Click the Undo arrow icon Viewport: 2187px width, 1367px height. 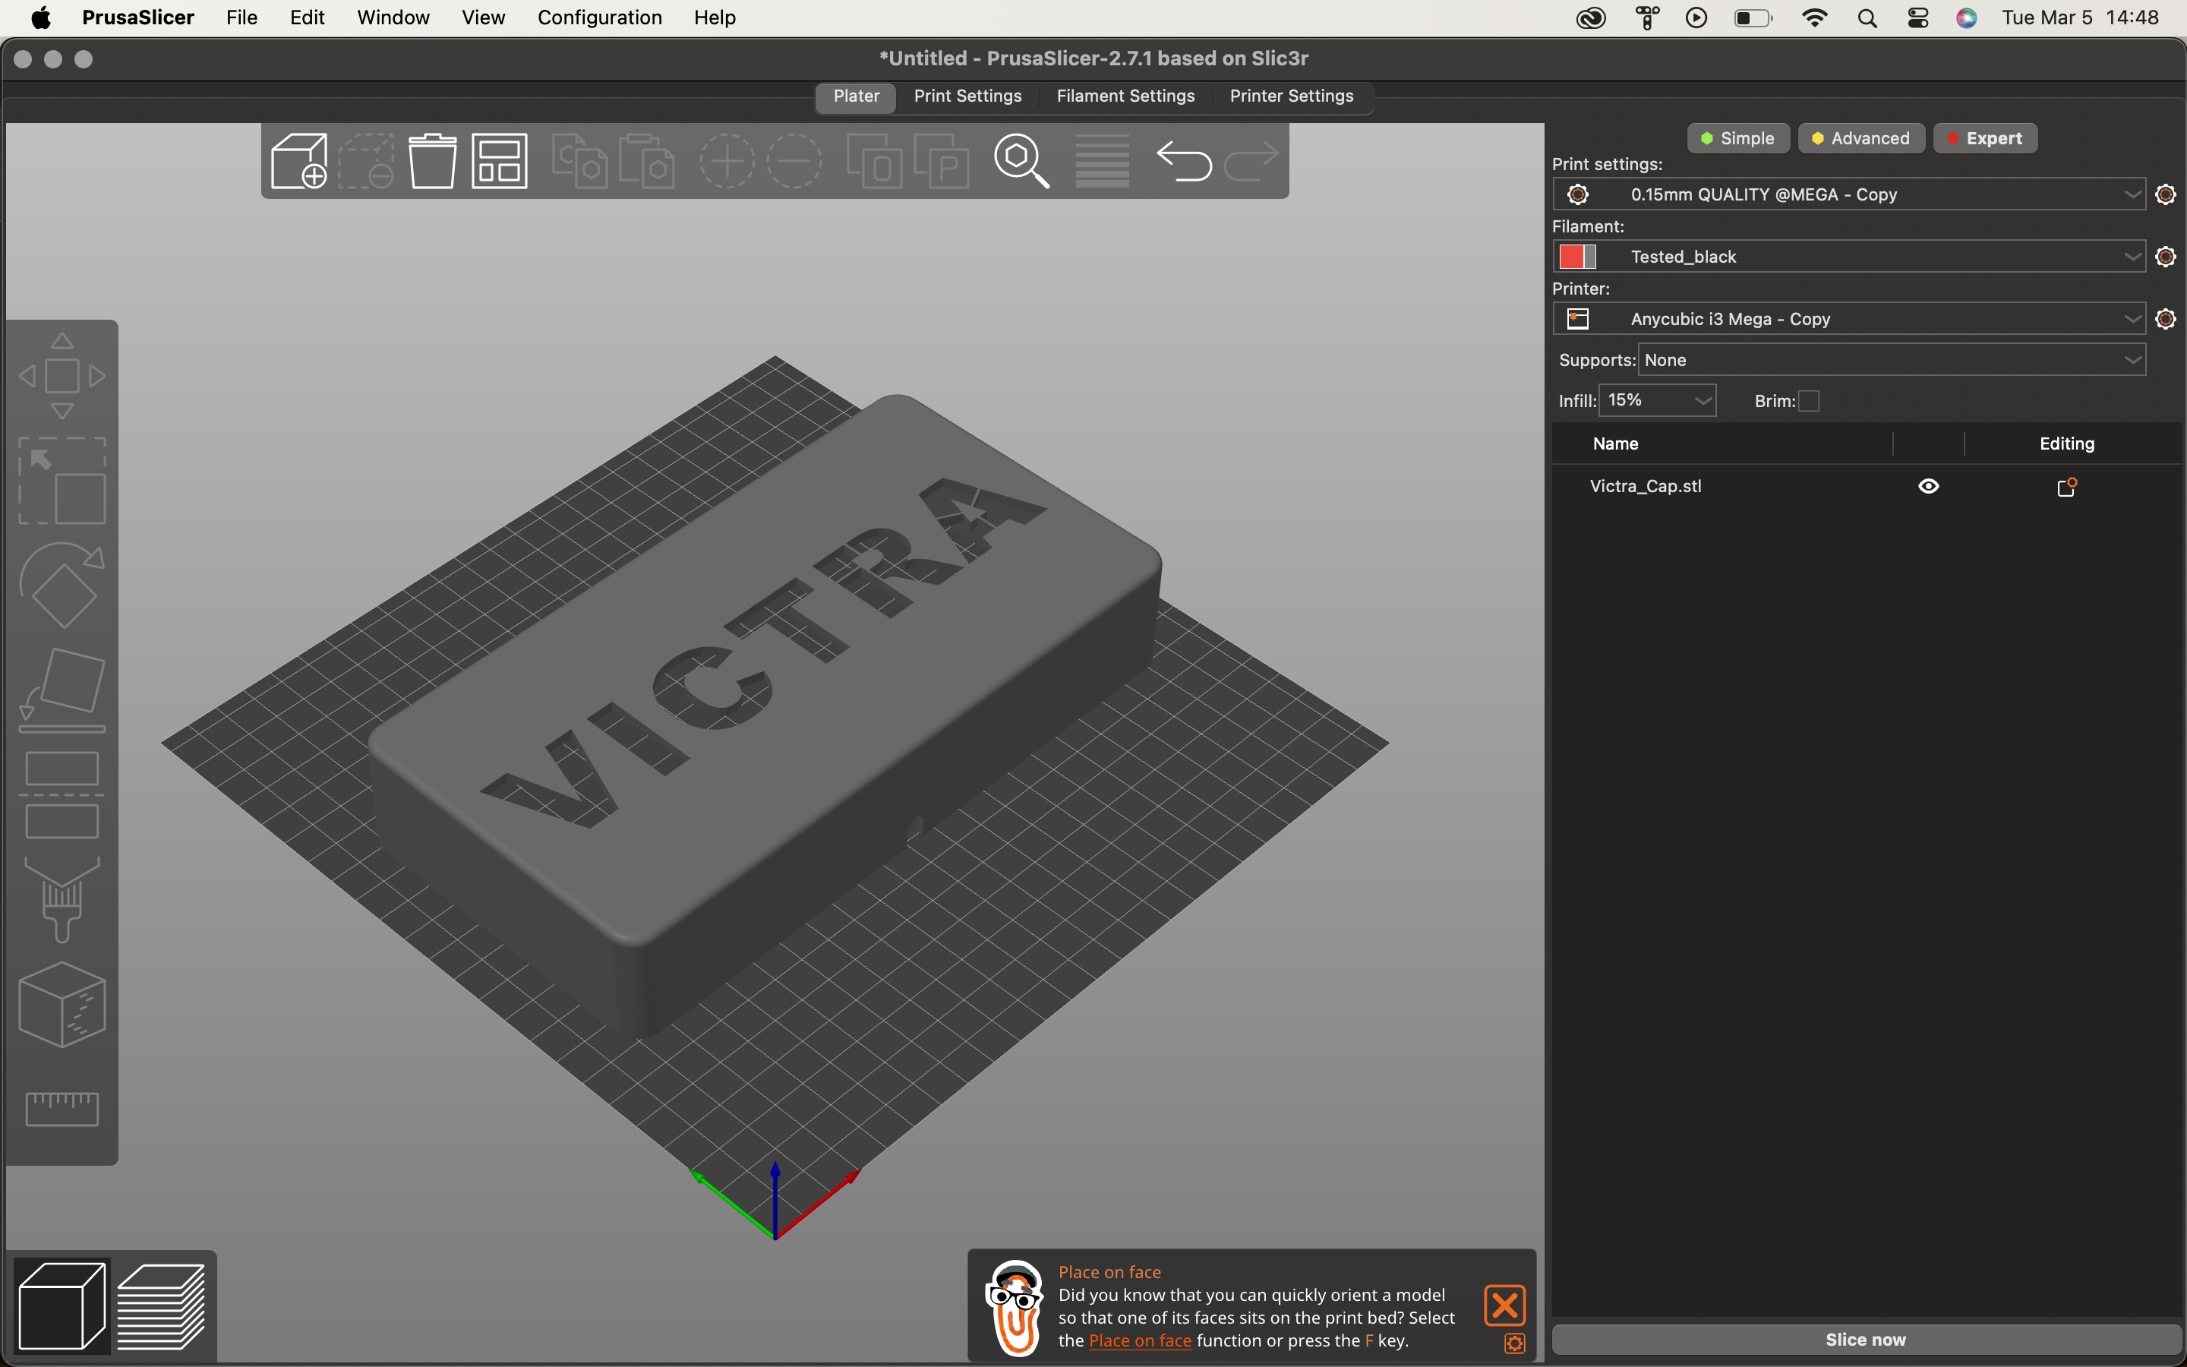coord(1184,161)
